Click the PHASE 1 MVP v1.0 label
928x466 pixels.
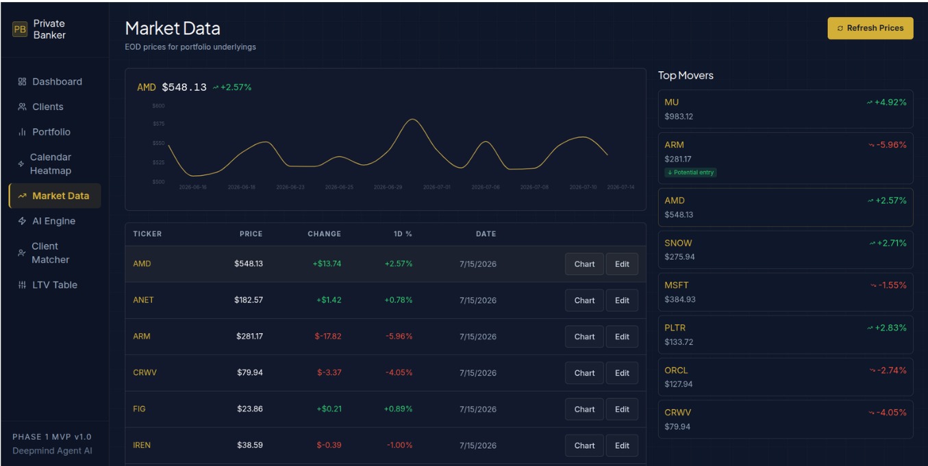[52, 437]
